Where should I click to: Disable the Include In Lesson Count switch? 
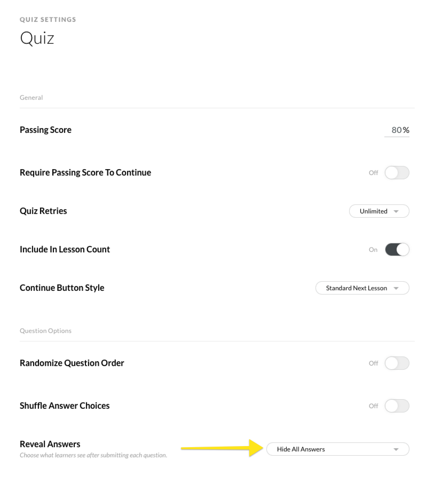(397, 250)
